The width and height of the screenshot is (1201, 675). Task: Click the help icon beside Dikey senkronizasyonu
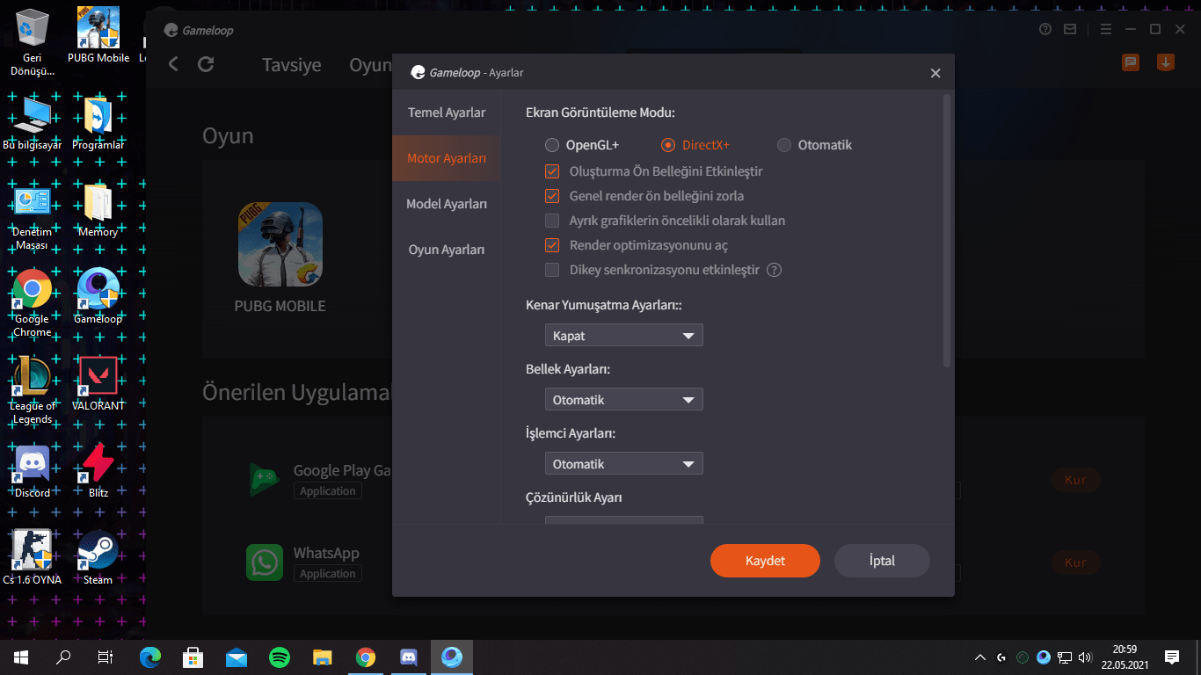click(774, 270)
